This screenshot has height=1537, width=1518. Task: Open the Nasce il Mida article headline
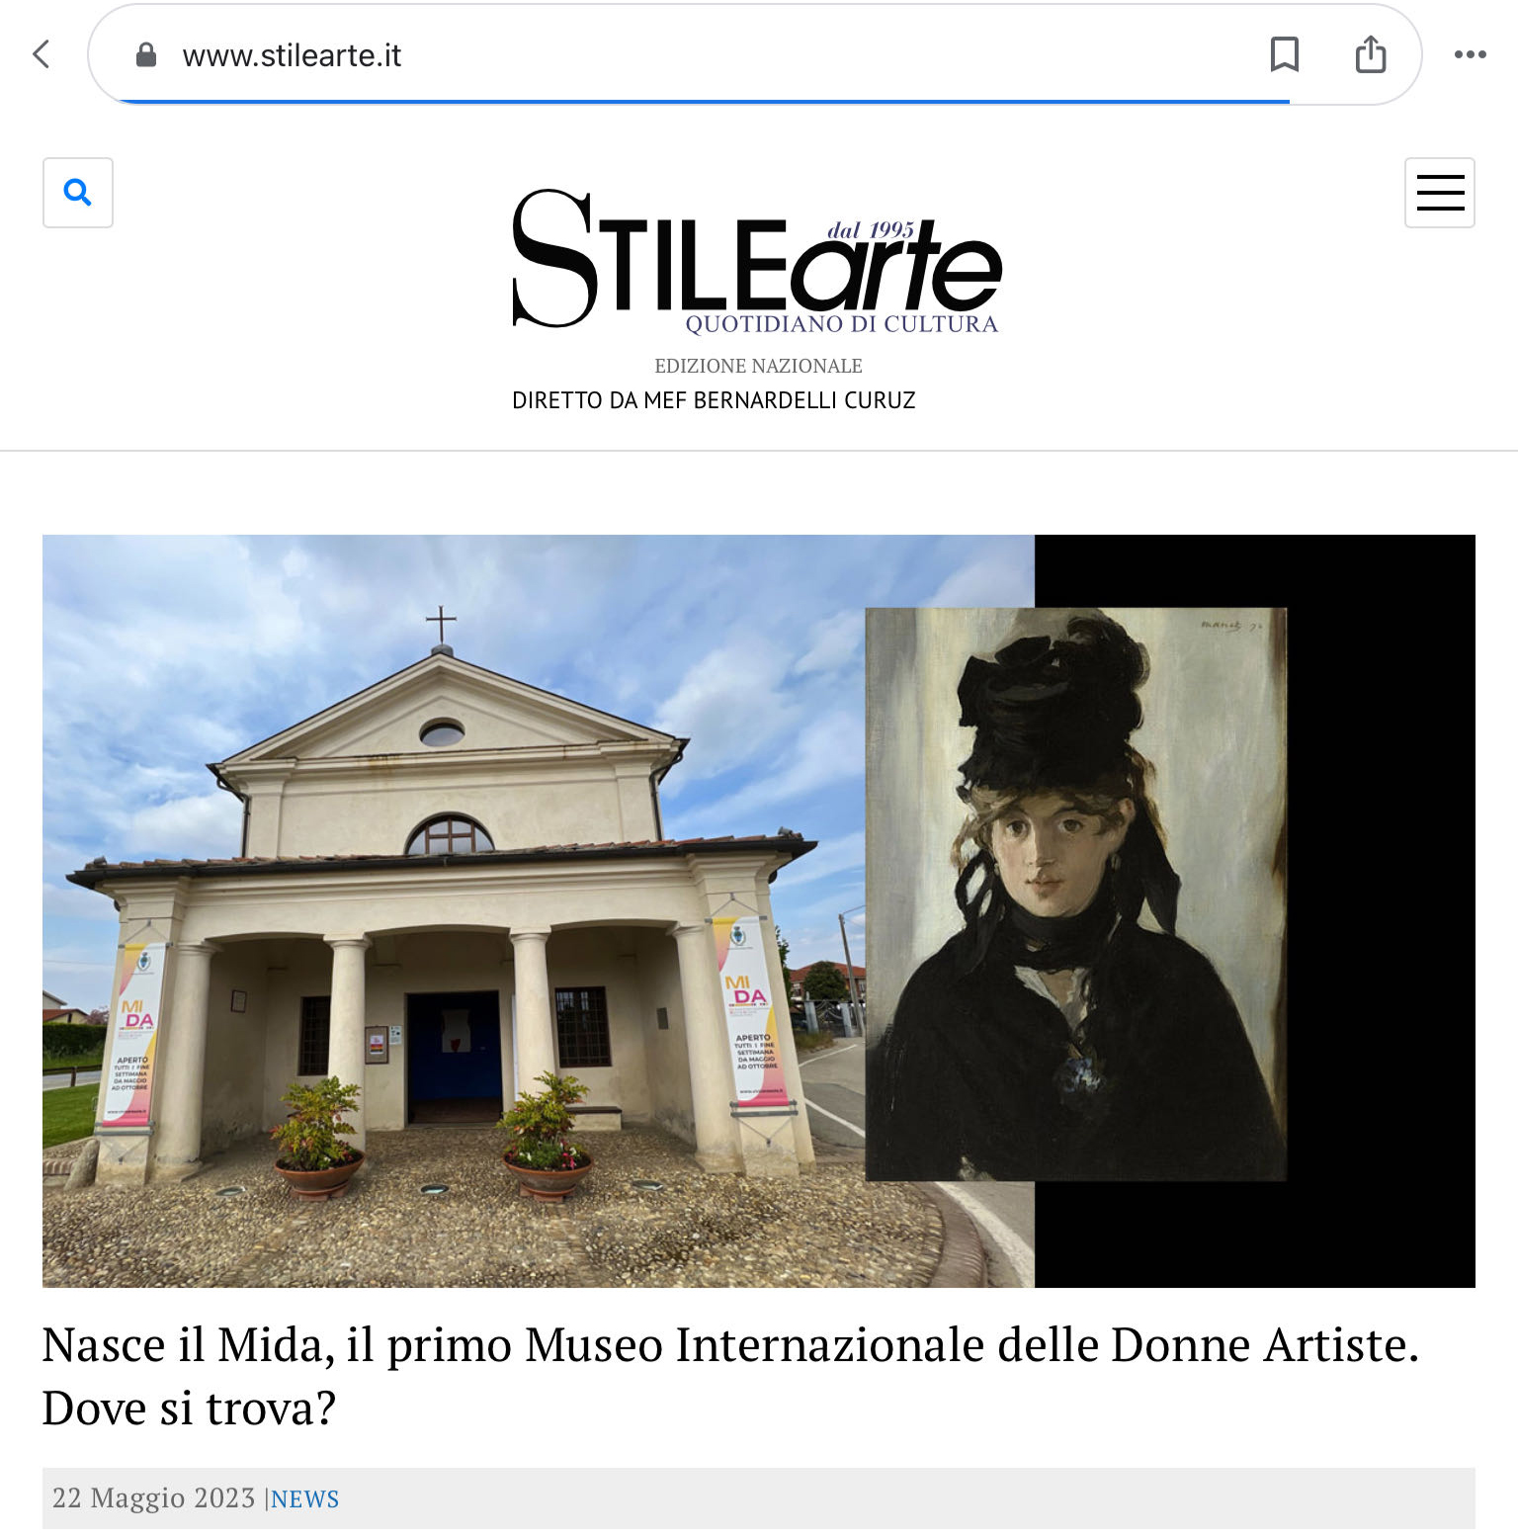[730, 1376]
